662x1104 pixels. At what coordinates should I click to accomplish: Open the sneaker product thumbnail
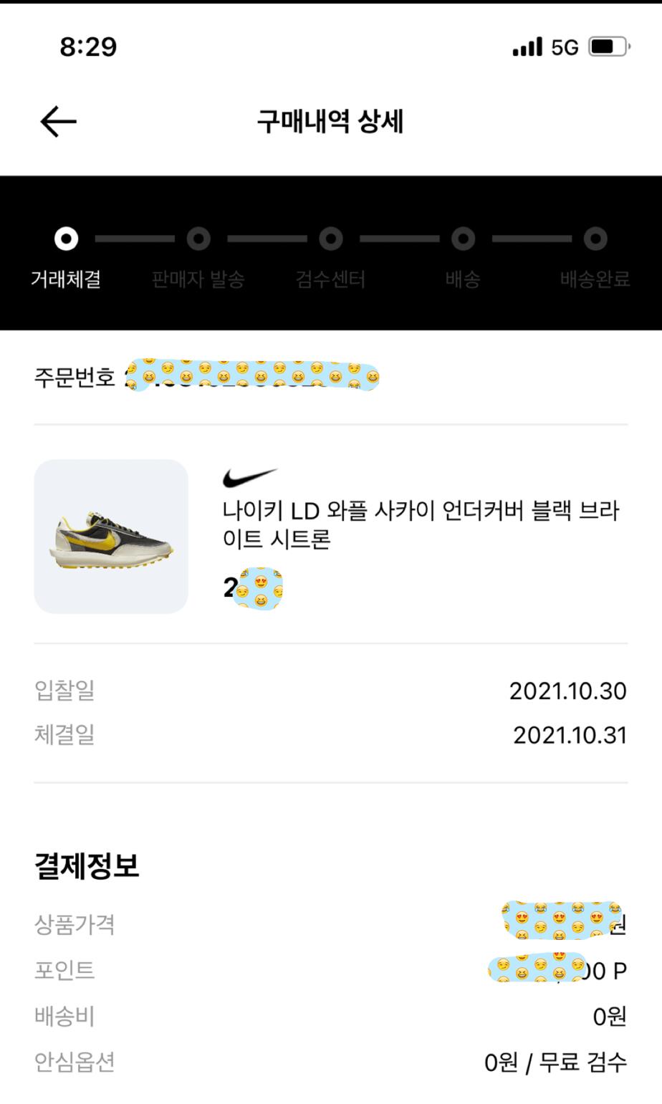[111, 537]
